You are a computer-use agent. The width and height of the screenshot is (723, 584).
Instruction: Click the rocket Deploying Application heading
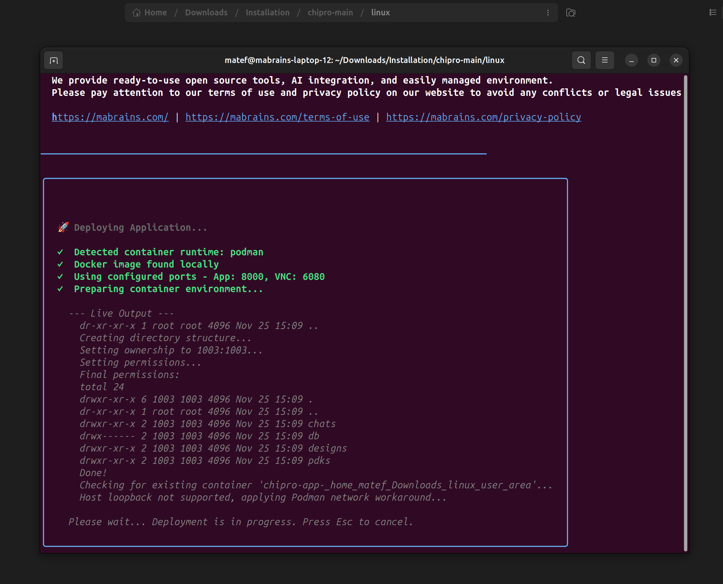[x=133, y=227]
